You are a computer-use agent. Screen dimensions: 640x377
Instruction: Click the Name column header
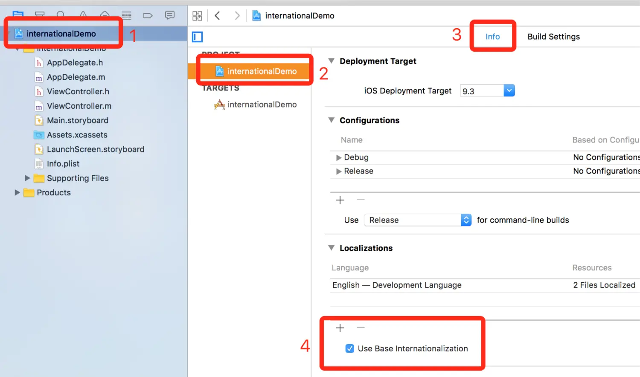point(352,140)
